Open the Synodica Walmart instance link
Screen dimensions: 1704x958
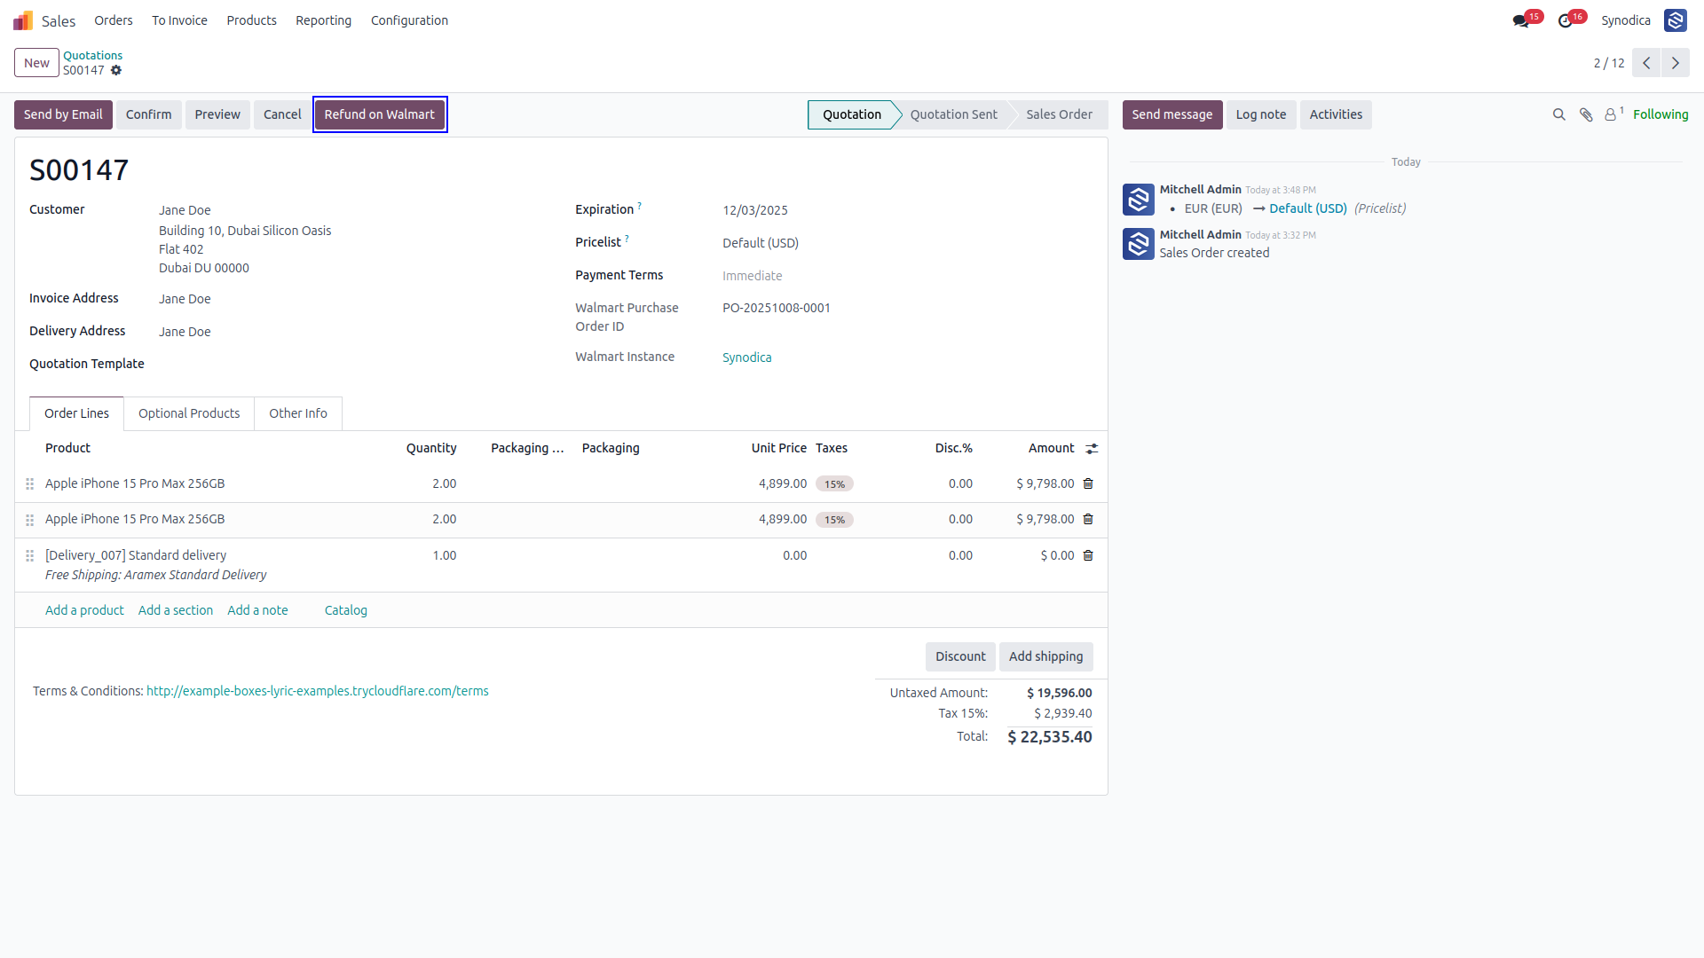point(746,357)
